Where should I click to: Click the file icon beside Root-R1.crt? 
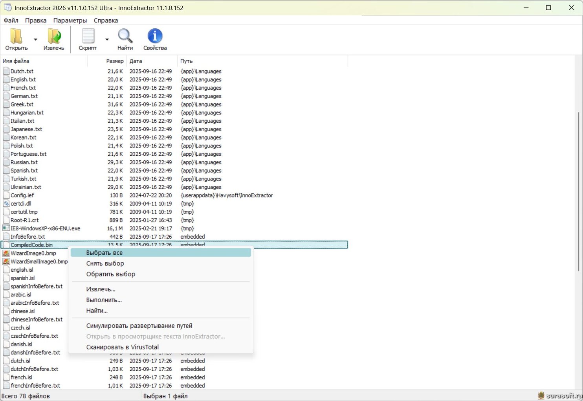pos(6,220)
